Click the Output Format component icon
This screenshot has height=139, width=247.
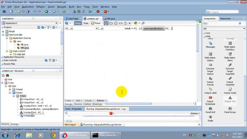(x=210, y=78)
